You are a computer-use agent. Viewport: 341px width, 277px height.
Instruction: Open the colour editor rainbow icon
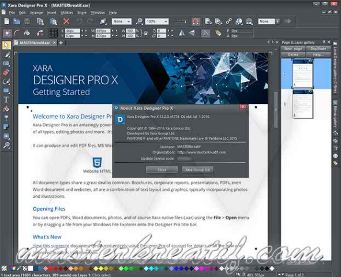pos(13,268)
